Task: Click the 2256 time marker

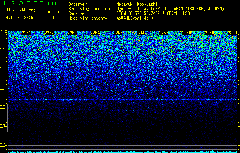Action: tap(141, 33)
